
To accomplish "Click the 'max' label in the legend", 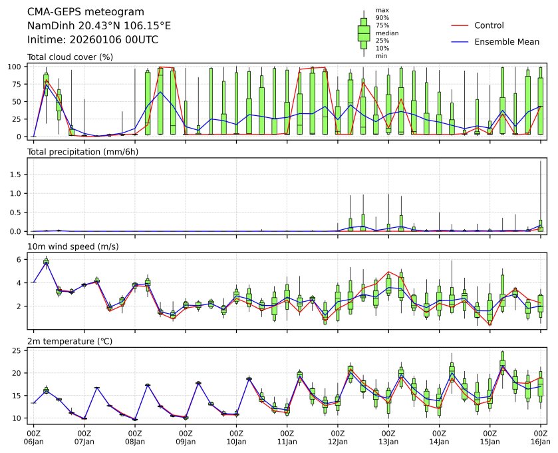I will coord(382,10).
